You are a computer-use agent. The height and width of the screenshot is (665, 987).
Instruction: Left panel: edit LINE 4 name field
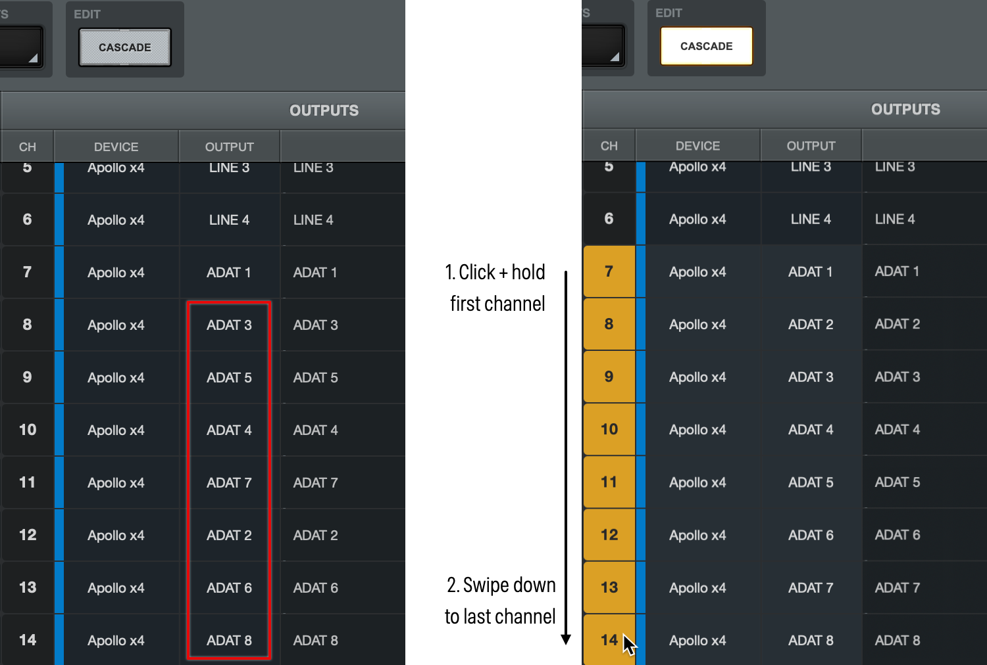tap(343, 219)
